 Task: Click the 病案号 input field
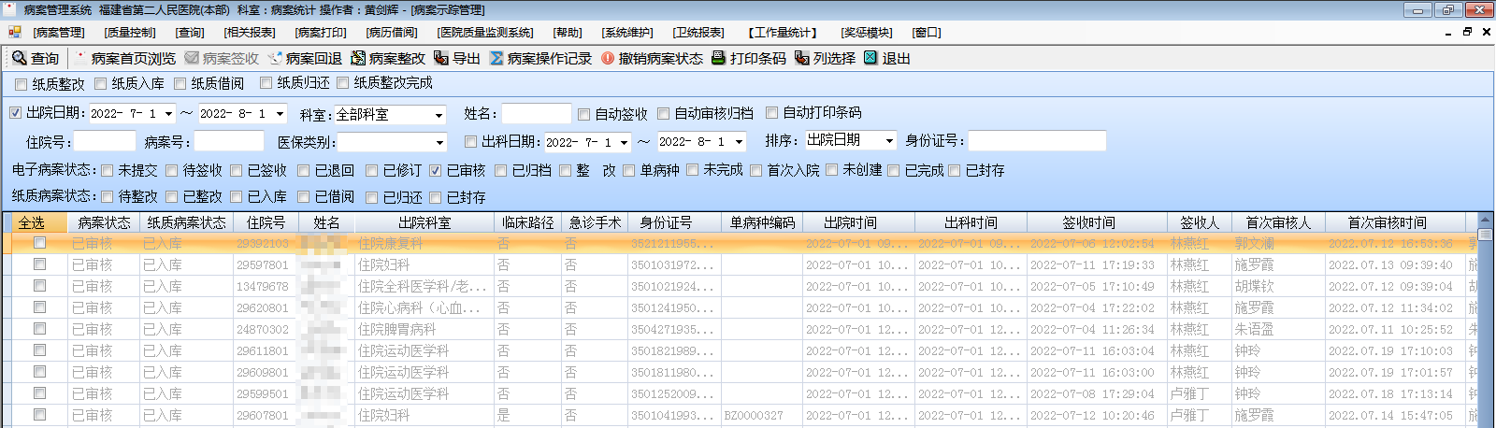pyautogui.click(x=229, y=142)
